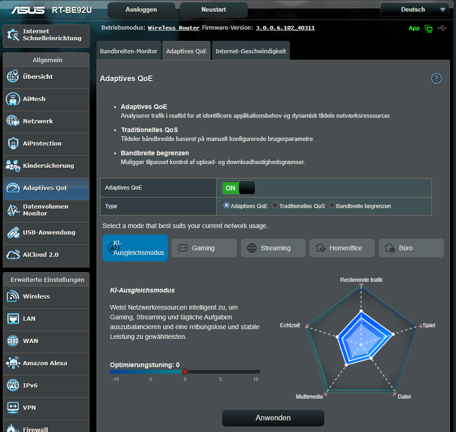Click the Amazon Alexa icon

coord(13,363)
